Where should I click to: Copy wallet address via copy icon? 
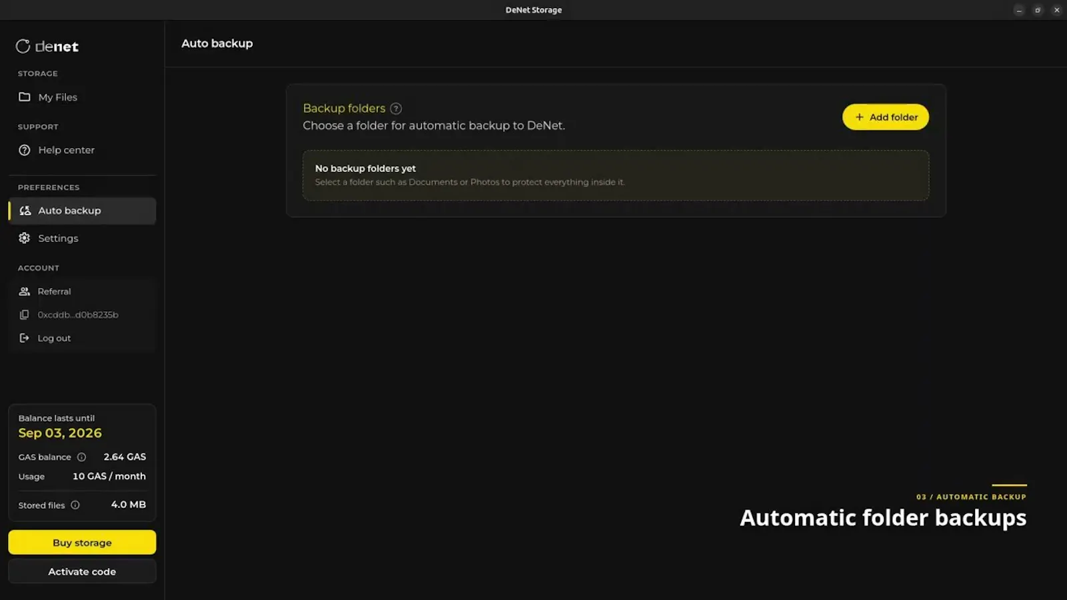pyautogui.click(x=25, y=315)
